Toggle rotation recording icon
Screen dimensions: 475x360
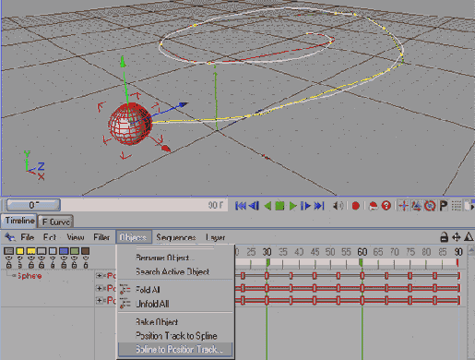(x=430, y=206)
